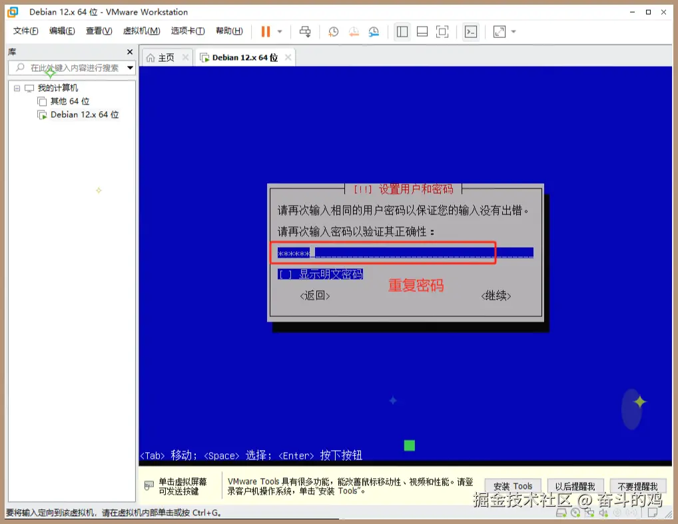
Task: Click the 以后提醒我 button
Action: coord(575,487)
